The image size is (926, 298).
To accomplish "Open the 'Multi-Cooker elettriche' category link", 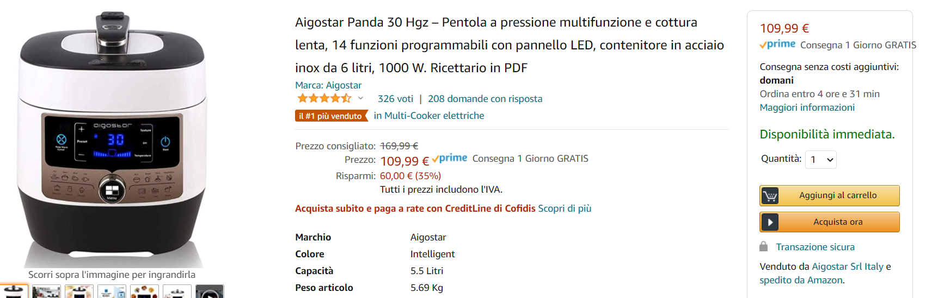I will [x=434, y=116].
